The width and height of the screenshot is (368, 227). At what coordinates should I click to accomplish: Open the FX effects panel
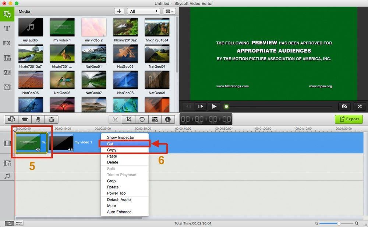click(x=7, y=43)
